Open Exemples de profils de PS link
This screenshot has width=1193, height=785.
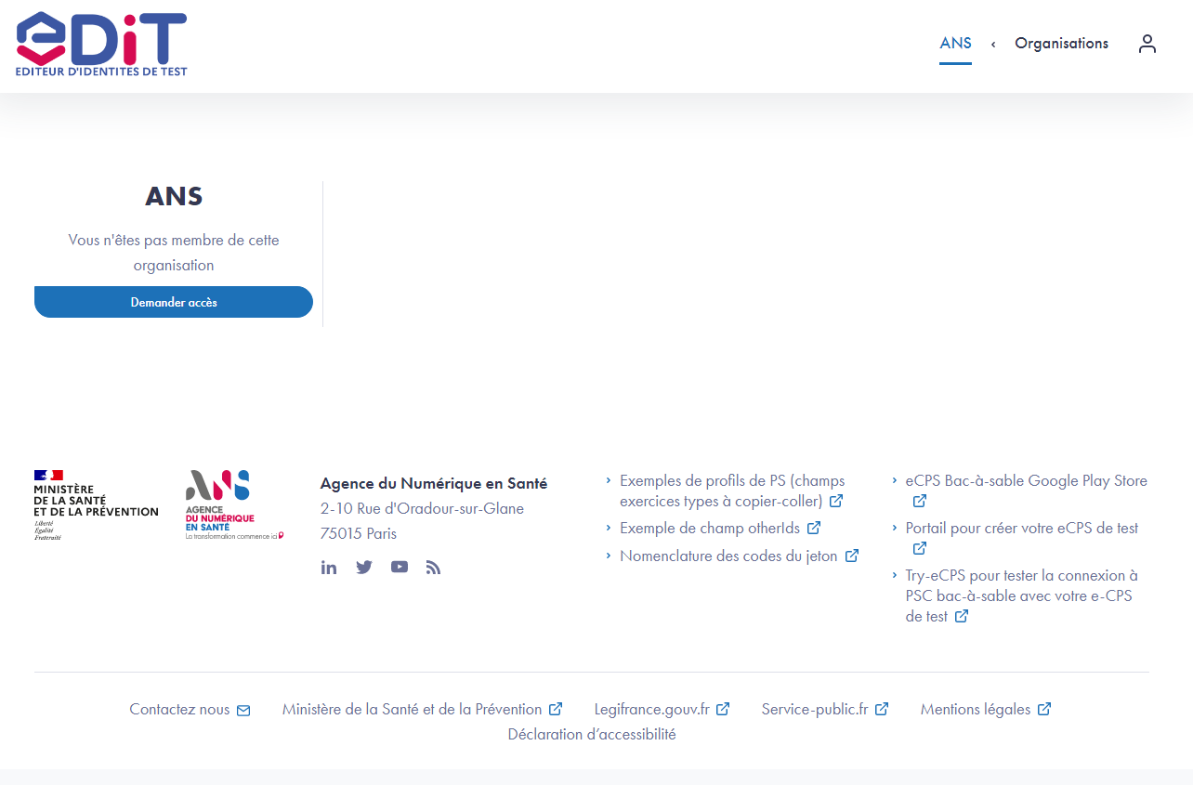[731, 491]
